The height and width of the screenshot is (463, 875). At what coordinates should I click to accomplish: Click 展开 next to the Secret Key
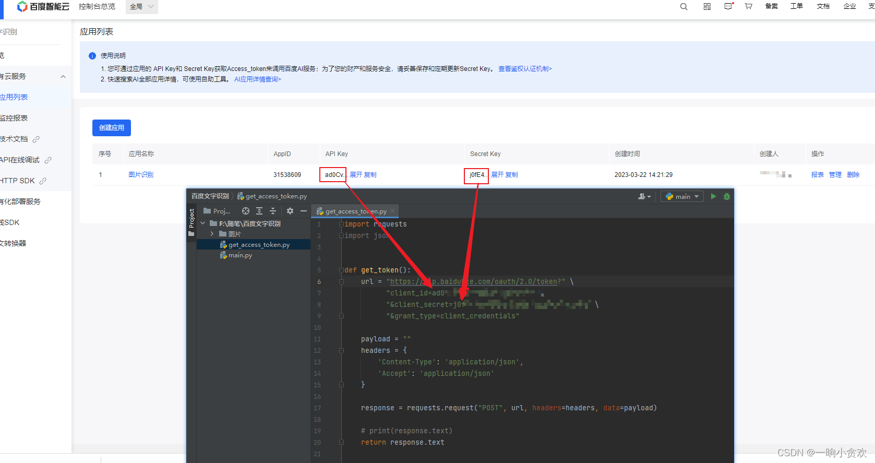pyautogui.click(x=497, y=175)
